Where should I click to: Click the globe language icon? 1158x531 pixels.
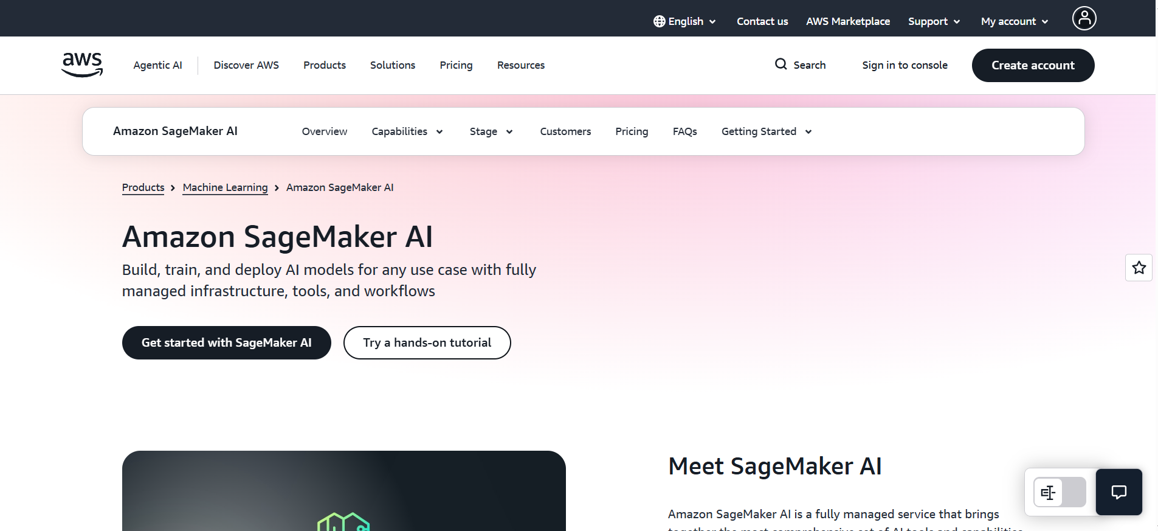[659, 21]
